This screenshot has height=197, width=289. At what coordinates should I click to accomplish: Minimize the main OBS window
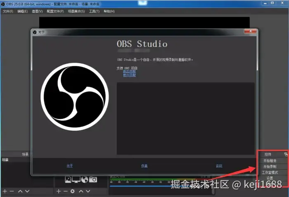click(265, 3)
